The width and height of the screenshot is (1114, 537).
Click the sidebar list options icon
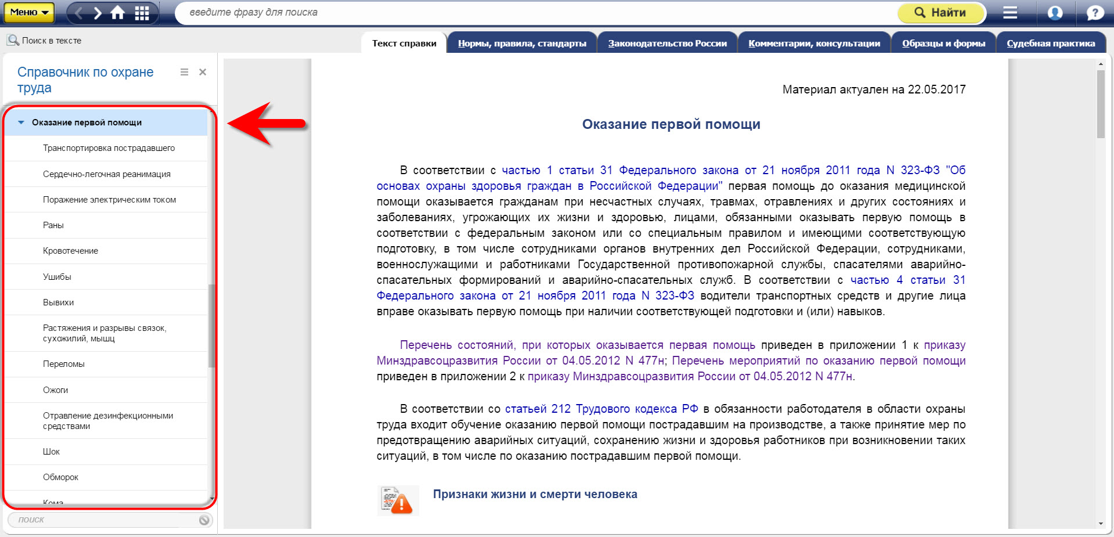pyautogui.click(x=184, y=72)
